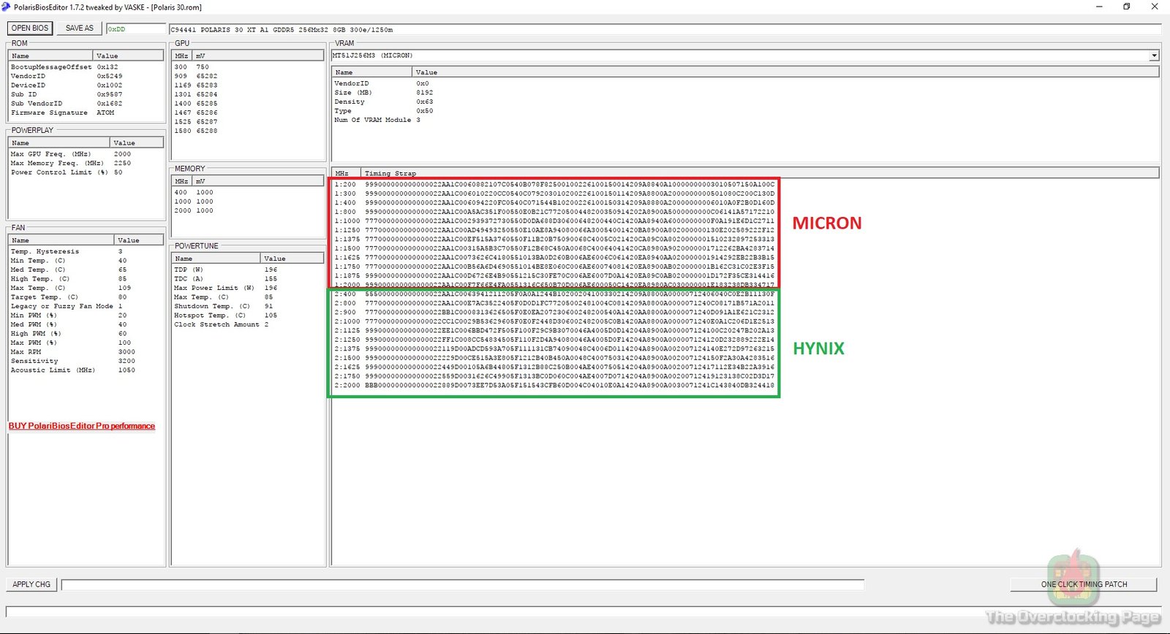The image size is (1170, 634).
Task: Click the 0xDD checksum input field
Action: pos(135,29)
